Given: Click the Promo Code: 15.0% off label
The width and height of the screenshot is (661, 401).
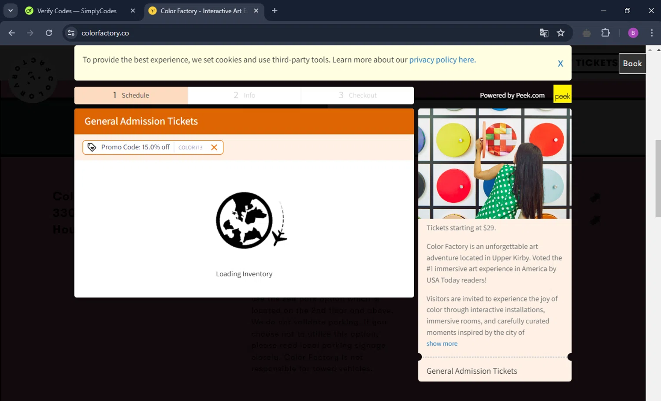Looking at the screenshot, I should 135,147.
